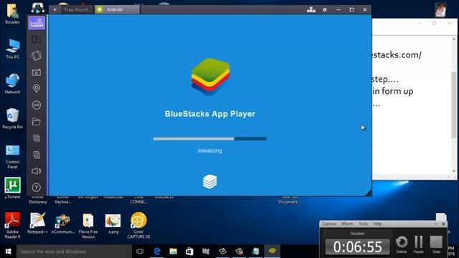Open Help menu in recorder window
Viewport: 459px width, 258px height.
tap(377, 224)
